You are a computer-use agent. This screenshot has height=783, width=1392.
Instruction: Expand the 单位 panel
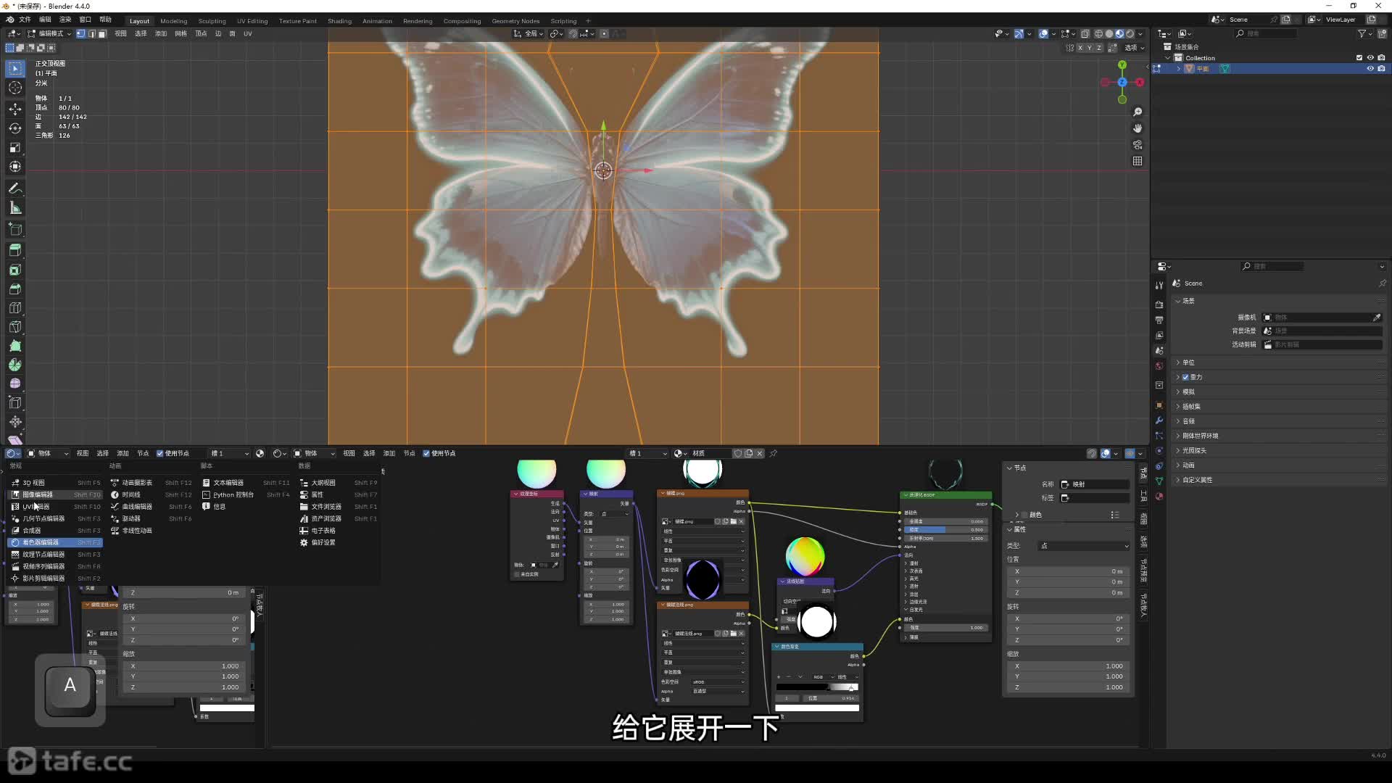pyautogui.click(x=1280, y=362)
